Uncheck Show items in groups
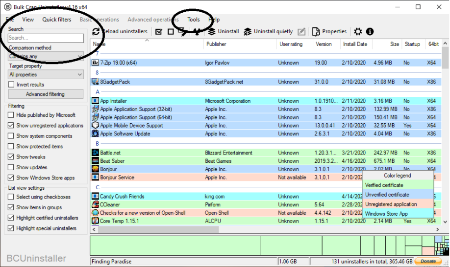The height and width of the screenshot is (267, 450). point(11,207)
